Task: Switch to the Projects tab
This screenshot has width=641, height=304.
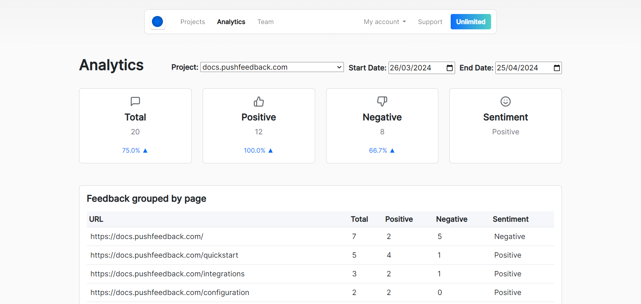Action: point(193,22)
